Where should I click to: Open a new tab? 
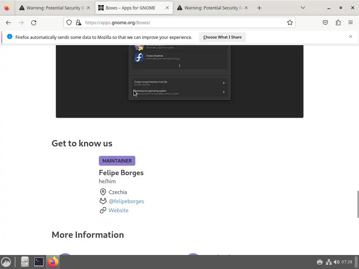259,8
